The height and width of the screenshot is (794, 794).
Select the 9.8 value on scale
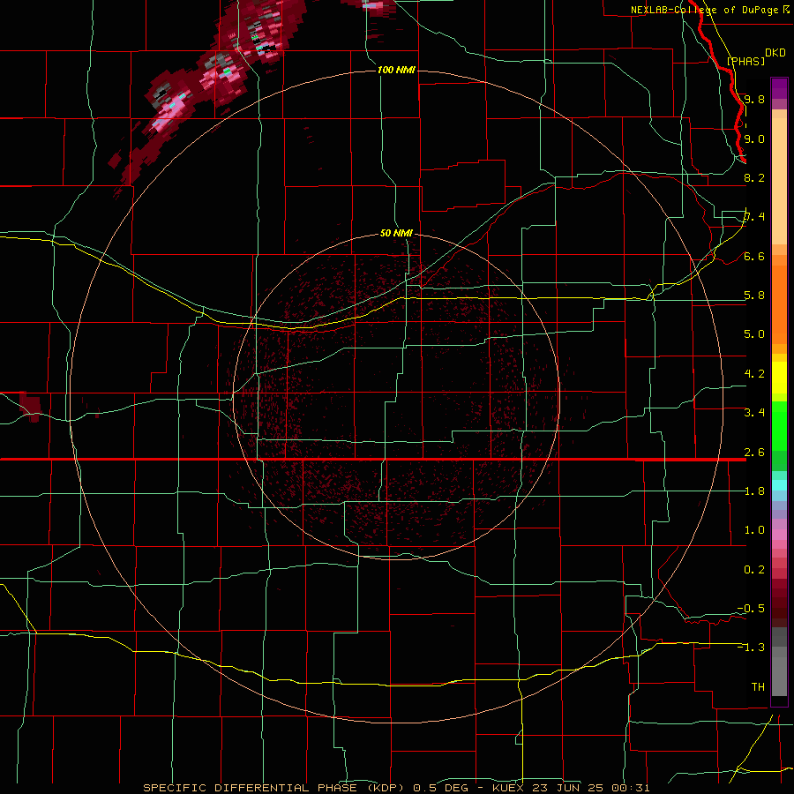pyautogui.click(x=754, y=100)
